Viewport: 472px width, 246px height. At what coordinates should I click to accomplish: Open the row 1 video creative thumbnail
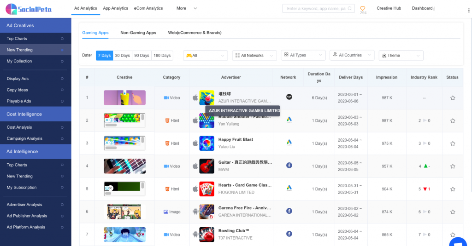(124, 97)
